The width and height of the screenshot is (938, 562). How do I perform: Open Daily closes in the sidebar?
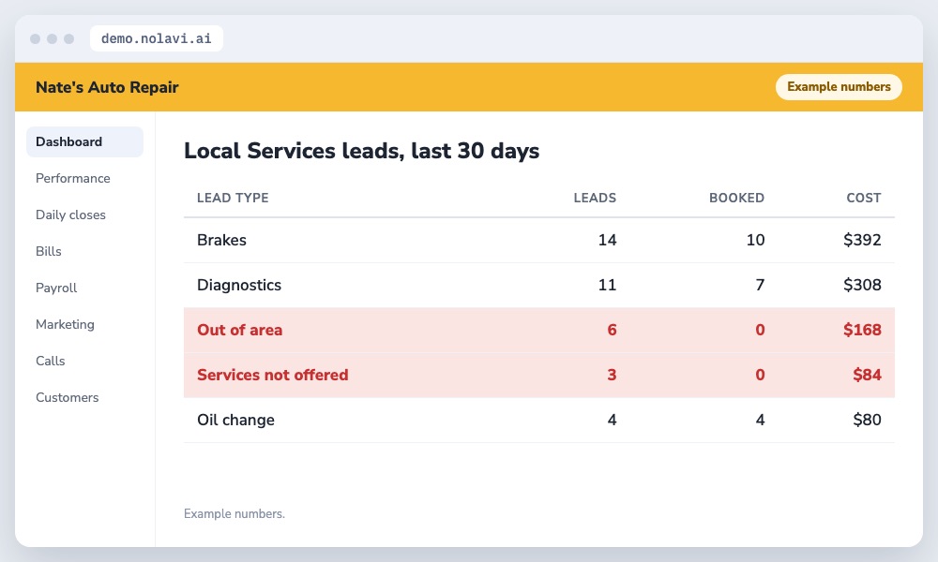pos(70,214)
